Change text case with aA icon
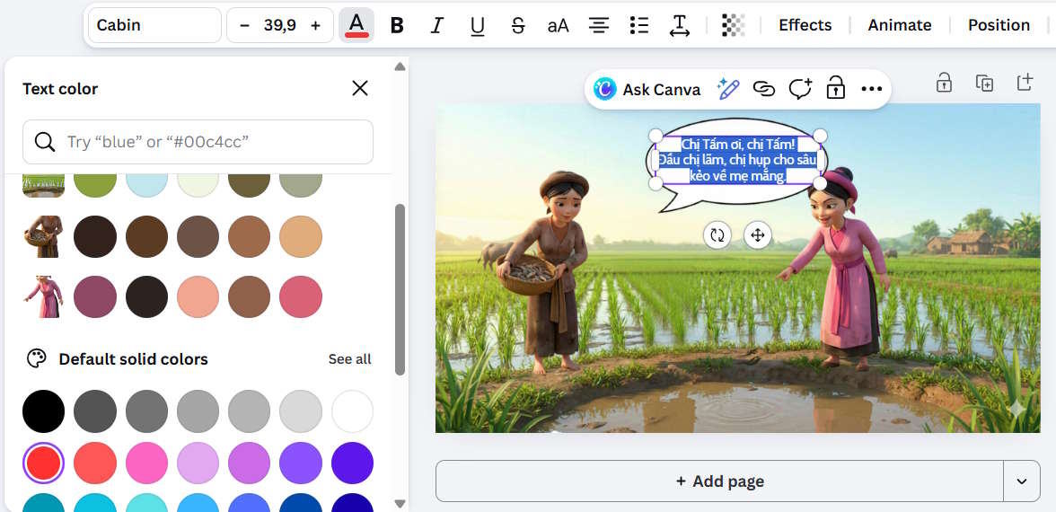The width and height of the screenshot is (1056, 512). point(559,25)
